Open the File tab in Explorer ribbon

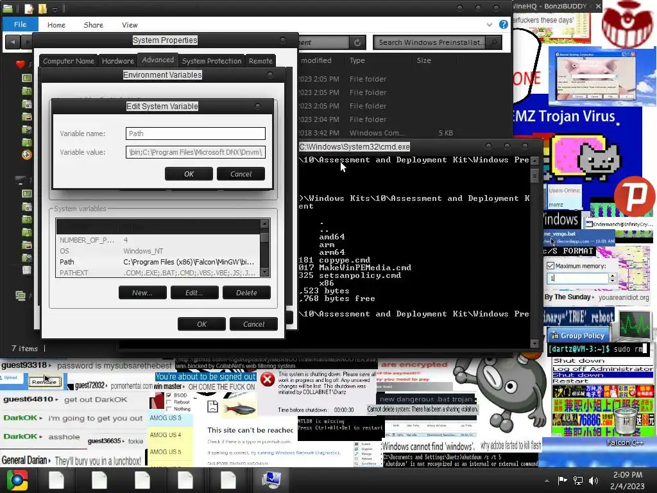[x=20, y=24]
